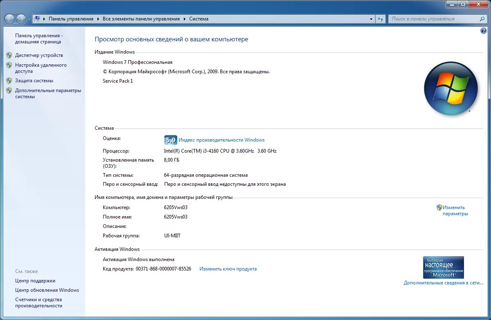Expand the arrow before Панель управления breadcrumb
The height and width of the screenshot is (320, 491).
(x=44, y=19)
